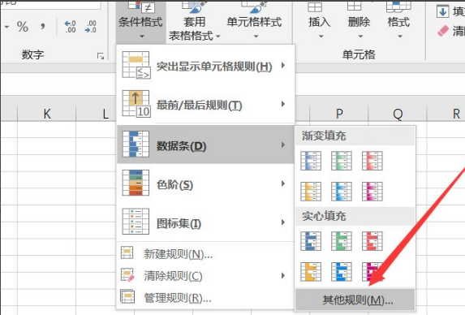Apply comma style number format
Viewport: 465px width, 315px height.
43,27
